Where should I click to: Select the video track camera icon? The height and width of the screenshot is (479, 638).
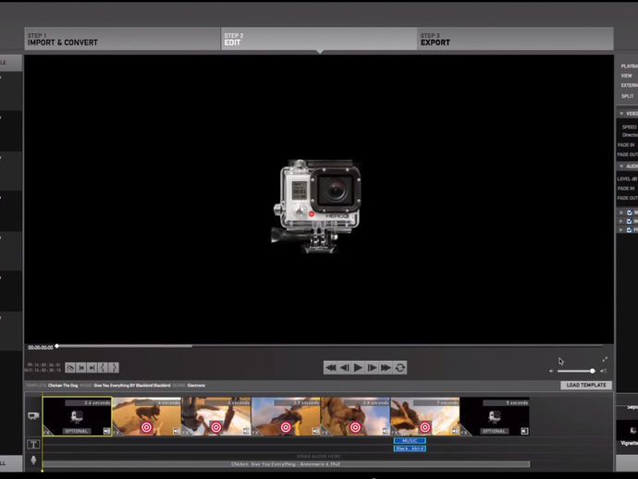(x=33, y=415)
